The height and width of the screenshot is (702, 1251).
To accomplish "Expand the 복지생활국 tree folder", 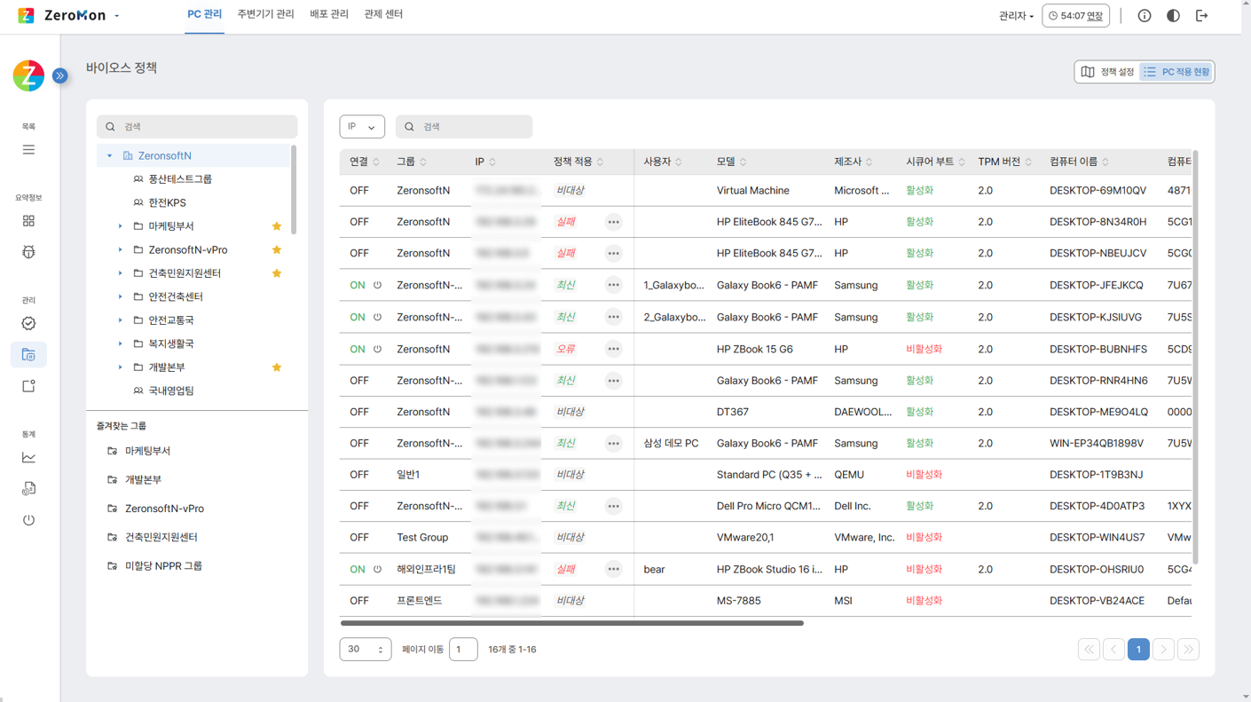I will [x=121, y=344].
